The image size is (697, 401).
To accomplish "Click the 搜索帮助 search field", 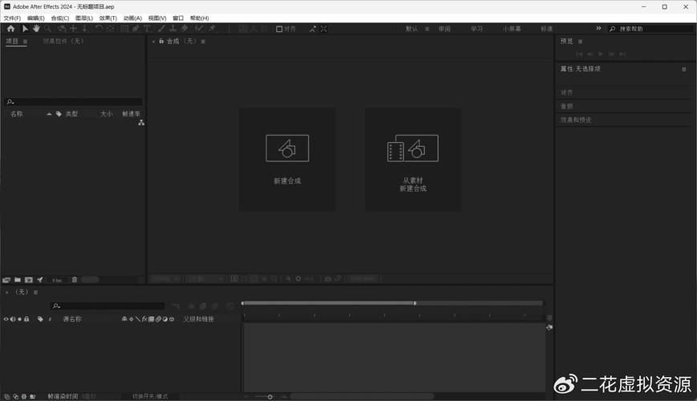I will pyautogui.click(x=653, y=29).
